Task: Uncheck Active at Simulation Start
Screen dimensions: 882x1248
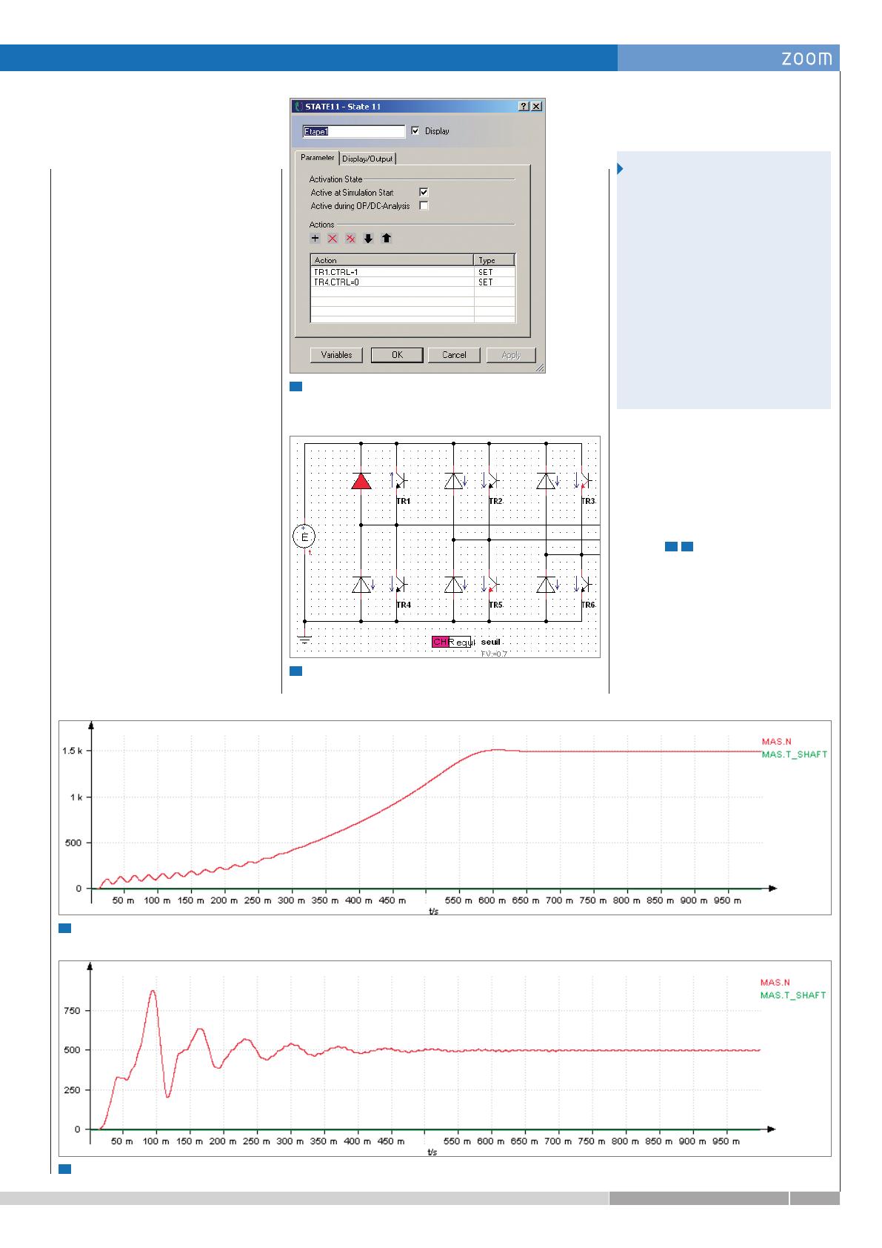Action: click(x=424, y=193)
